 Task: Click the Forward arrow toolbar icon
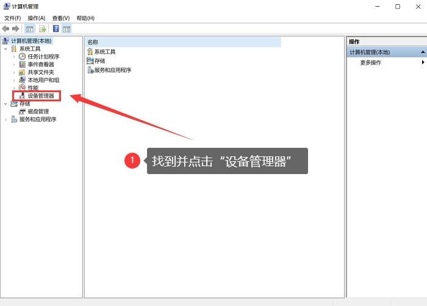pyautogui.click(x=16, y=29)
